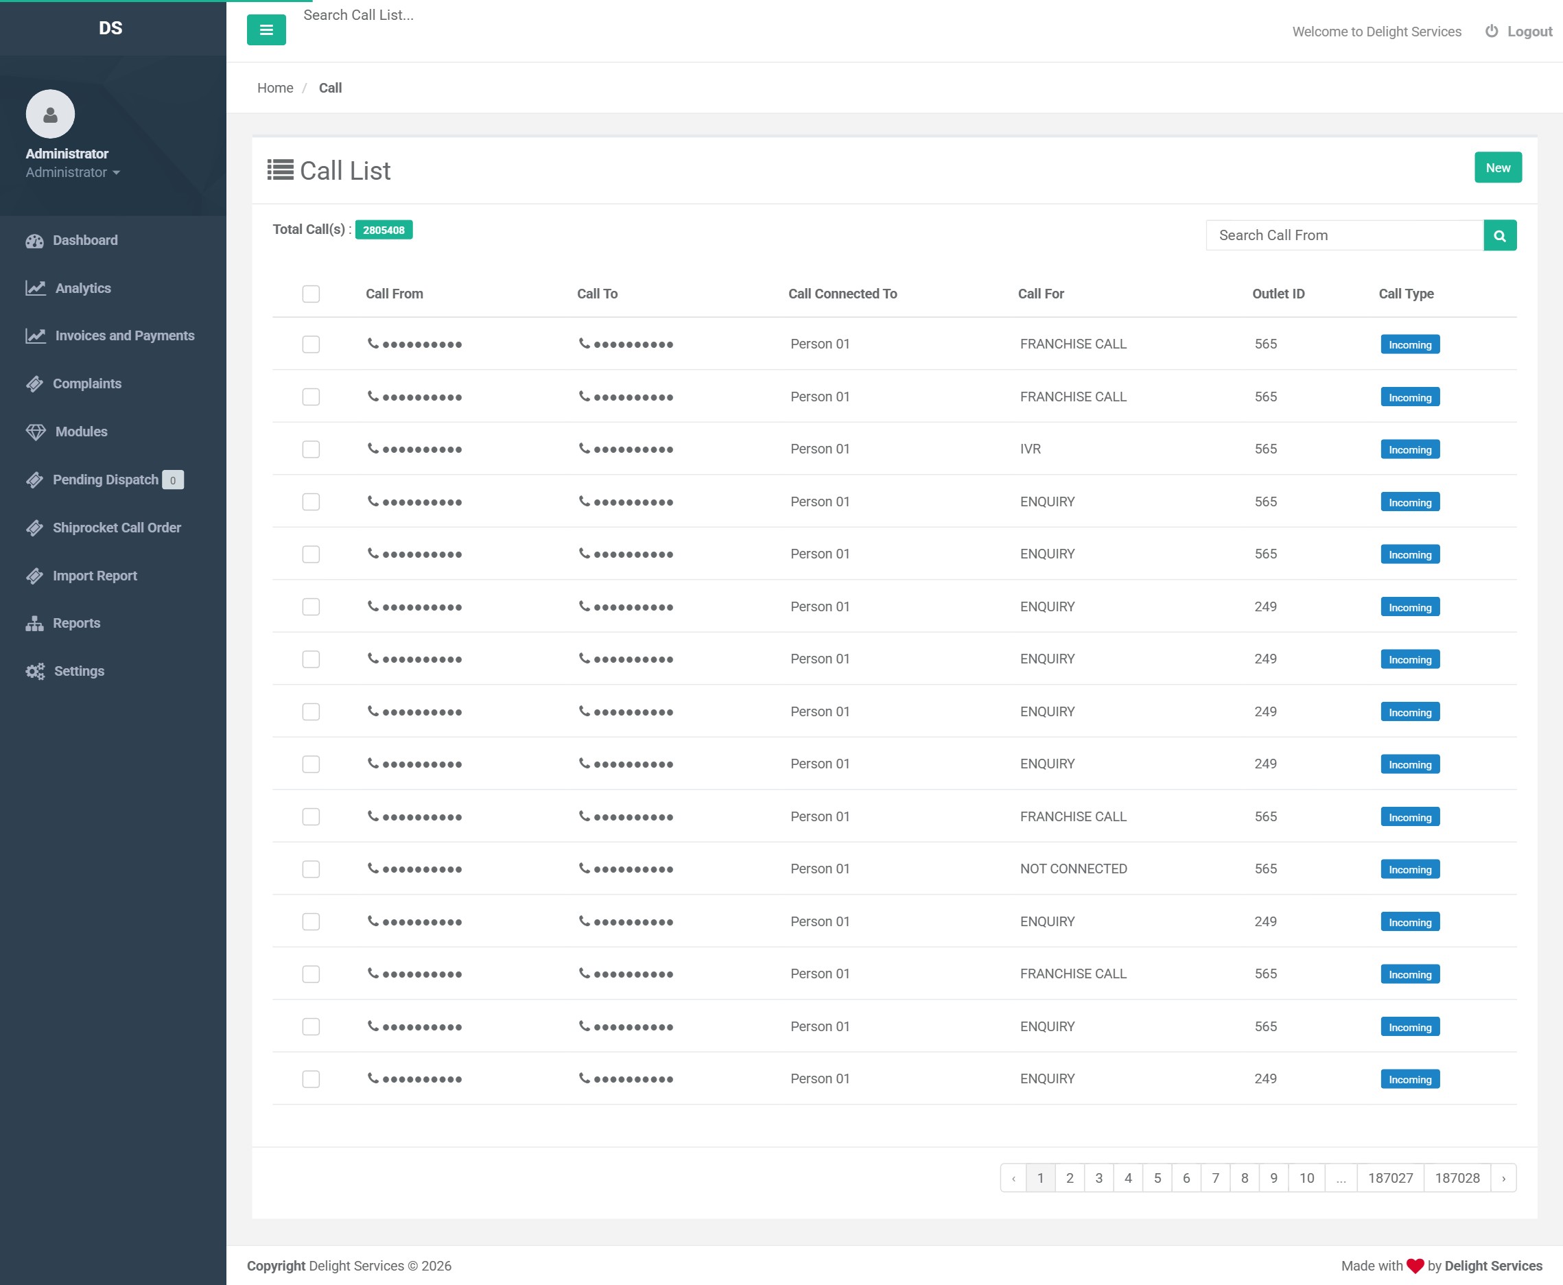Viewport: 1563px width, 1285px height.
Task: Click the Pending Dispatch count badge 0
Action: (x=174, y=480)
